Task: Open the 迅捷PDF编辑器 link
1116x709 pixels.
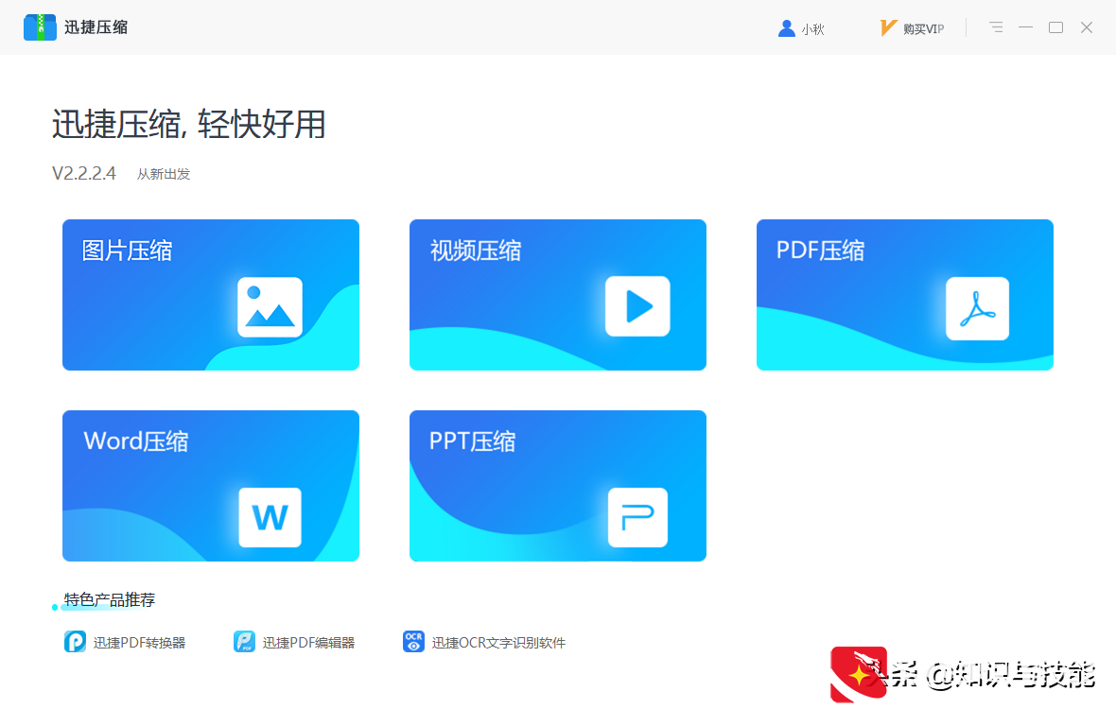Action: coord(308,643)
